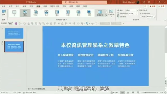The height and width of the screenshot is (94, 167).
Task: Select the Morph transition
Action: click(25, 13)
